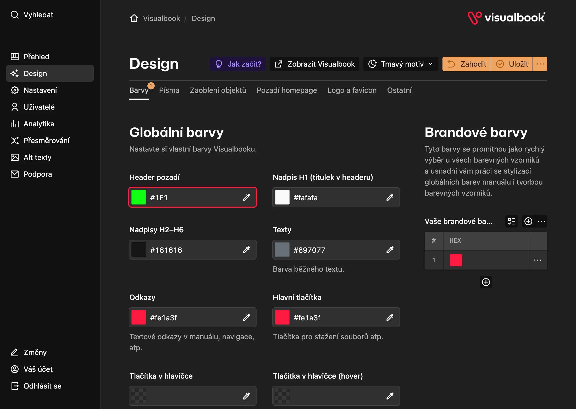Click dark swatch of Nadpisy H2–H6
Viewport: 576px width, 409px height.
(139, 250)
